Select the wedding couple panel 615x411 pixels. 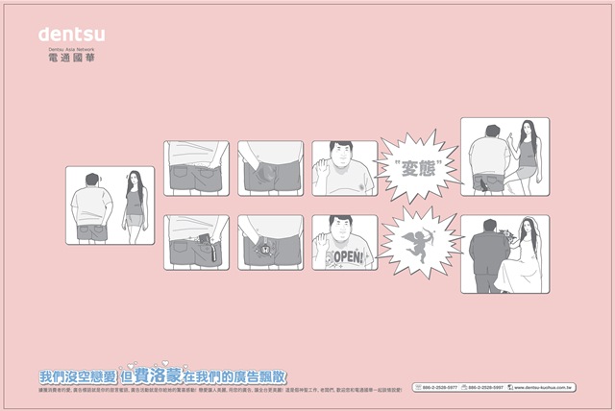pos(504,254)
